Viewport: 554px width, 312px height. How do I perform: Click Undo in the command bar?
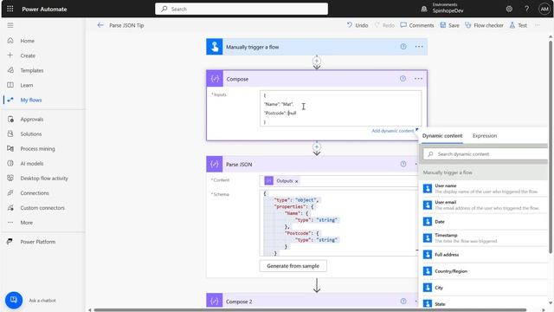358,25
